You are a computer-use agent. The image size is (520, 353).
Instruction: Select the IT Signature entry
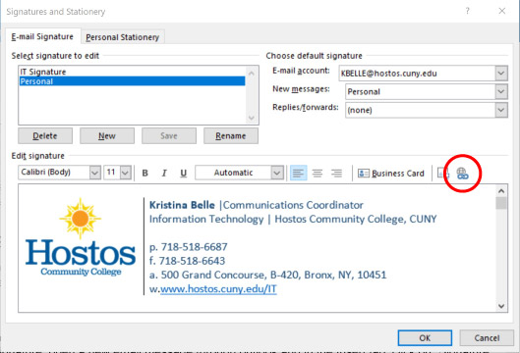click(x=133, y=72)
